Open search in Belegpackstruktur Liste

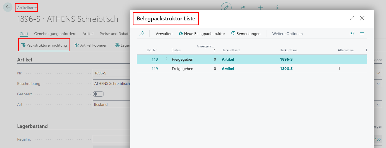coord(142,34)
